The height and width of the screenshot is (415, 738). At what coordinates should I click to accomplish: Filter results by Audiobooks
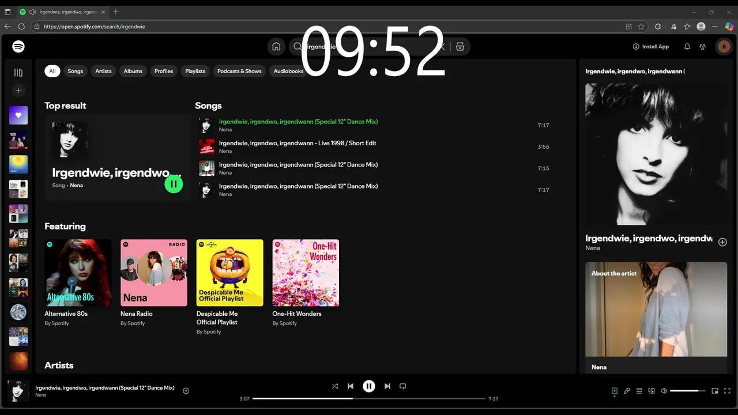(288, 71)
